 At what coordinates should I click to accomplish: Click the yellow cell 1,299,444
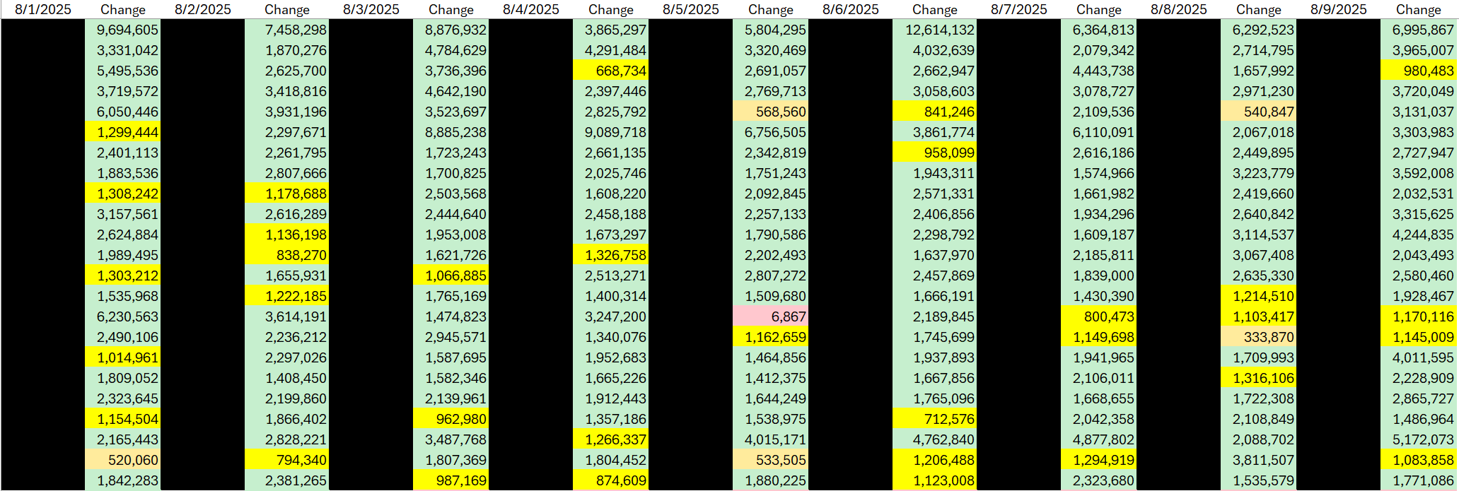[x=122, y=132]
